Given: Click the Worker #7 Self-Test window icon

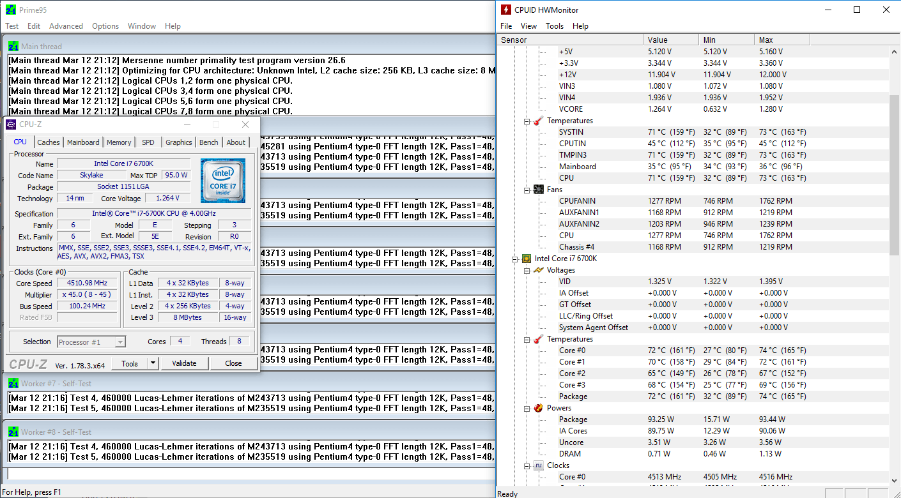Looking at the screenshot, I should tap(13, 383).
